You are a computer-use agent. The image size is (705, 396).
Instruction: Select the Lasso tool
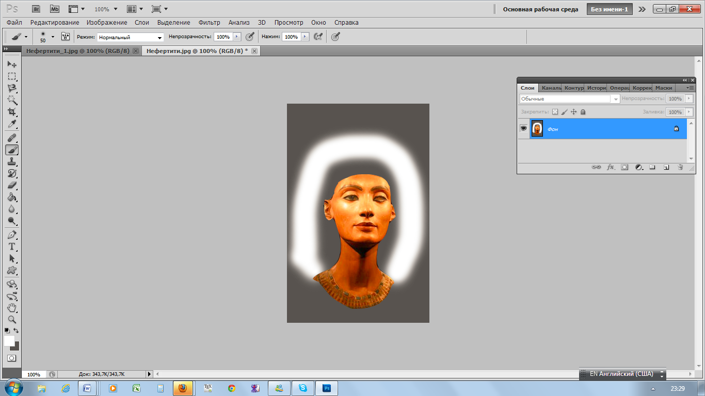(12, 88)
